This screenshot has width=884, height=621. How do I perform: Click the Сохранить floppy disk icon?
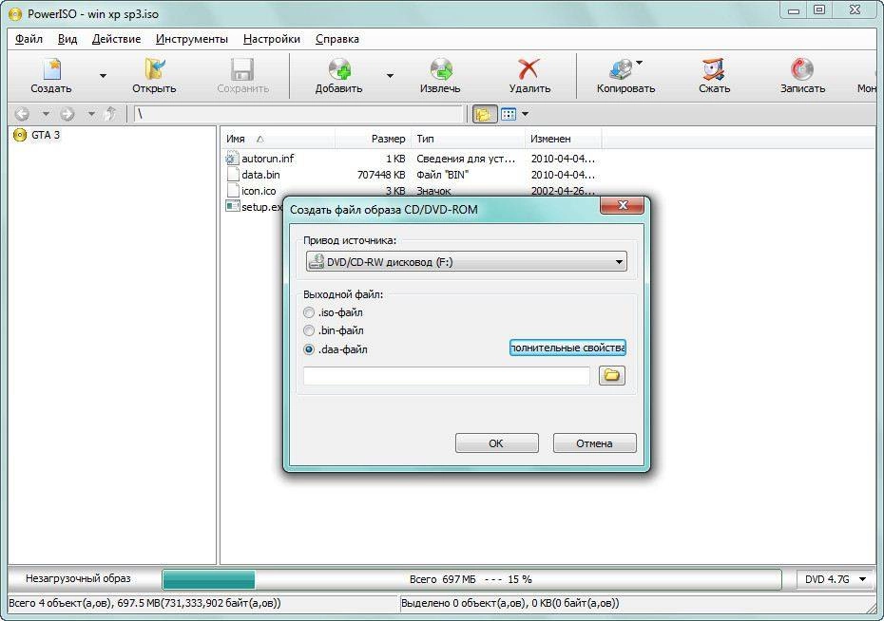(x=242, y=69)
